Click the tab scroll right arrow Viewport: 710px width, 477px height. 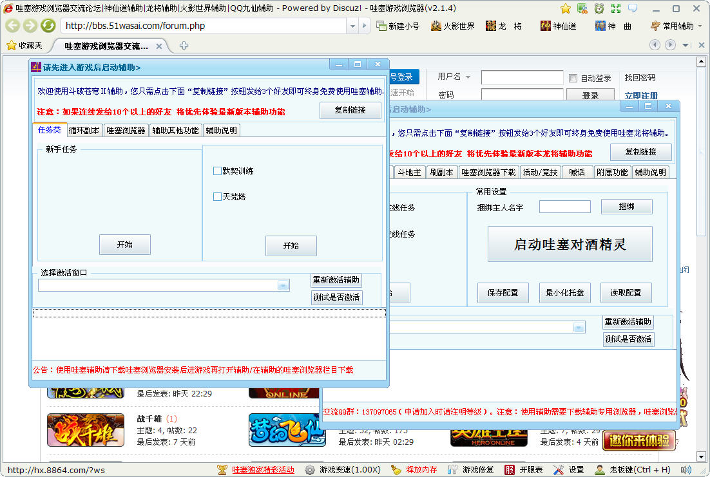[x=671, y=45]
